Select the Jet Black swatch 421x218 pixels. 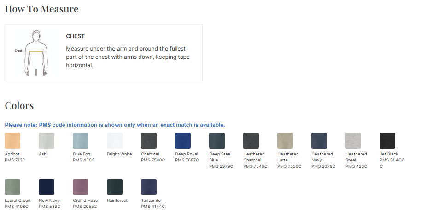click(387, 141)
